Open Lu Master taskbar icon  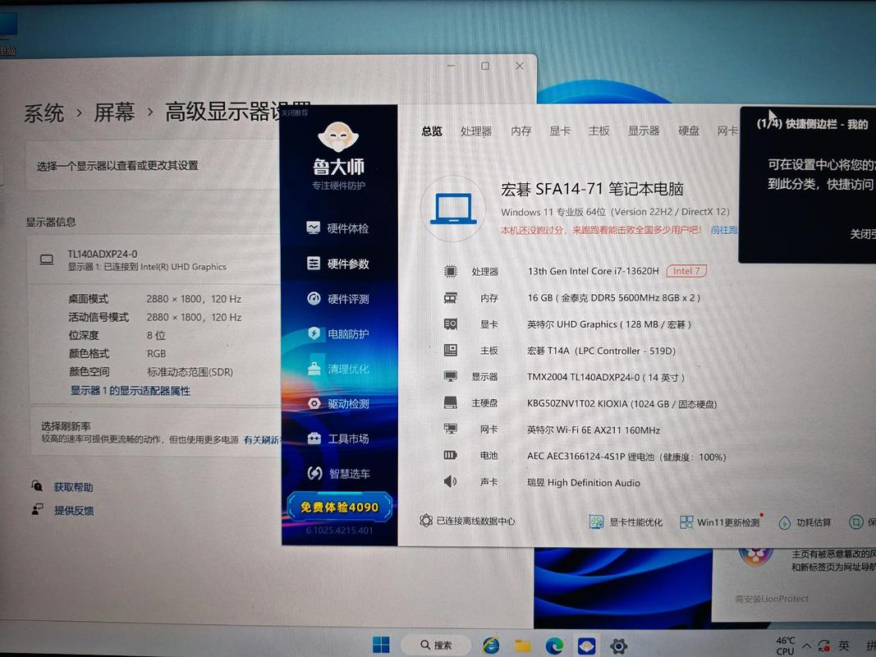tap(587, 646)
